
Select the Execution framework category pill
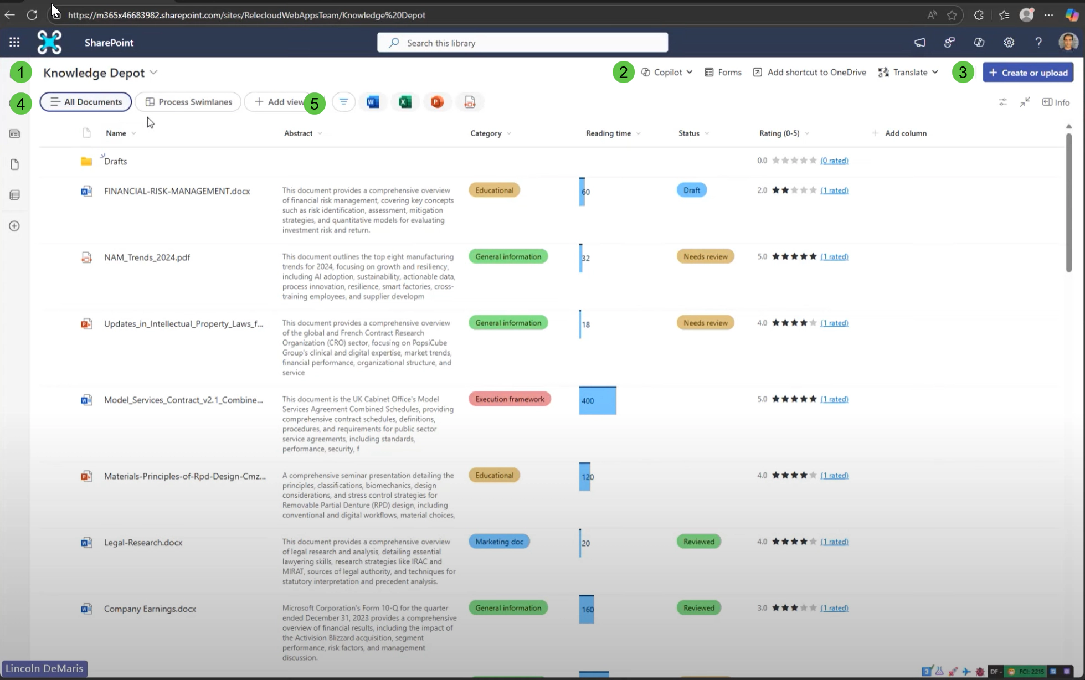[509, 399]
